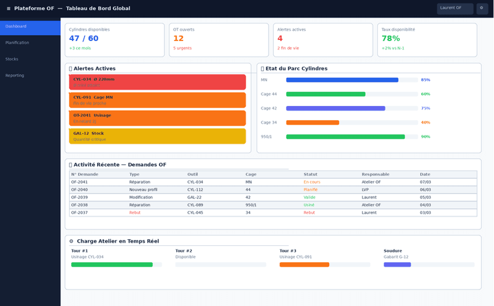
Task: Click the Nouveau profil type cell
Action: (x=143, y=190)
